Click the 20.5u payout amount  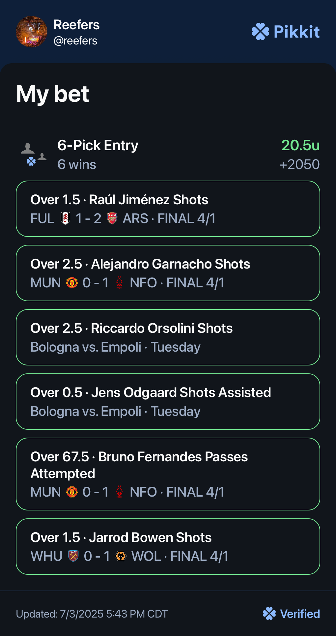tap(300, 145)
